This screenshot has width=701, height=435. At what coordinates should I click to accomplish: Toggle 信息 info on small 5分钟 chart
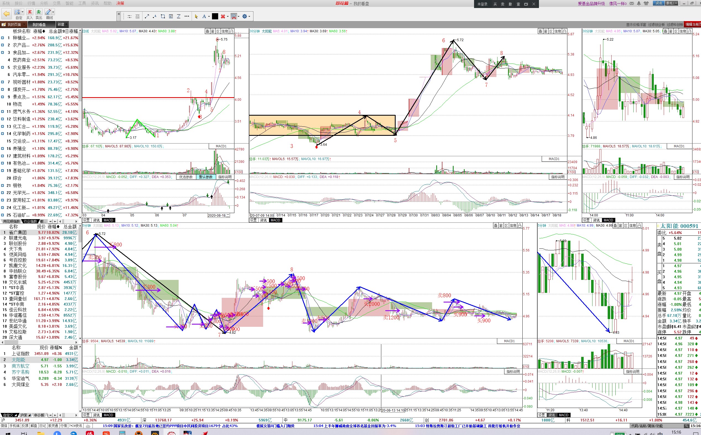point(633,226)
